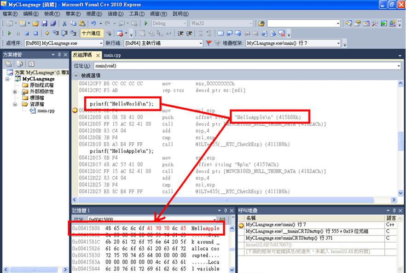Click the Show All Files icon in Solution Explorer
The width and height of the screenshot is (406, 273).
20,64
